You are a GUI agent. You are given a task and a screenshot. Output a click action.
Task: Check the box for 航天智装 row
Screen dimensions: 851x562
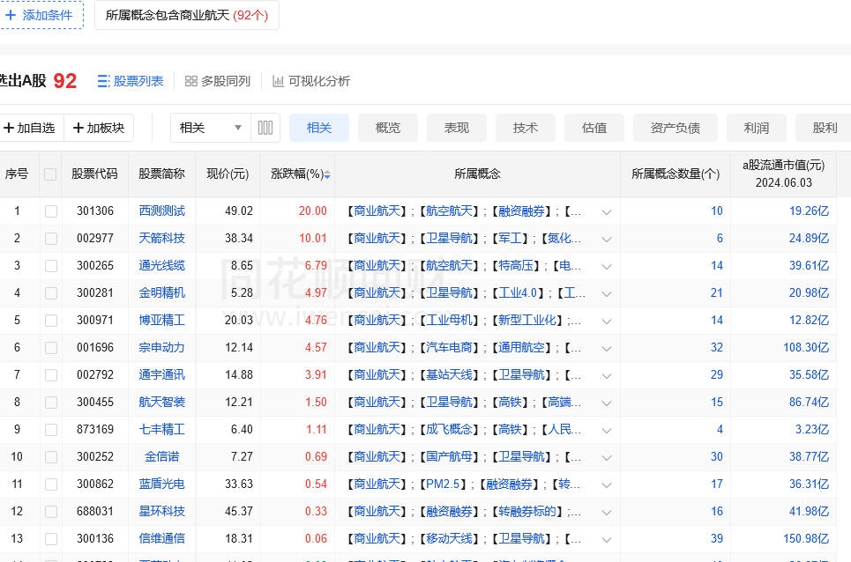click(x=51, y=403)
